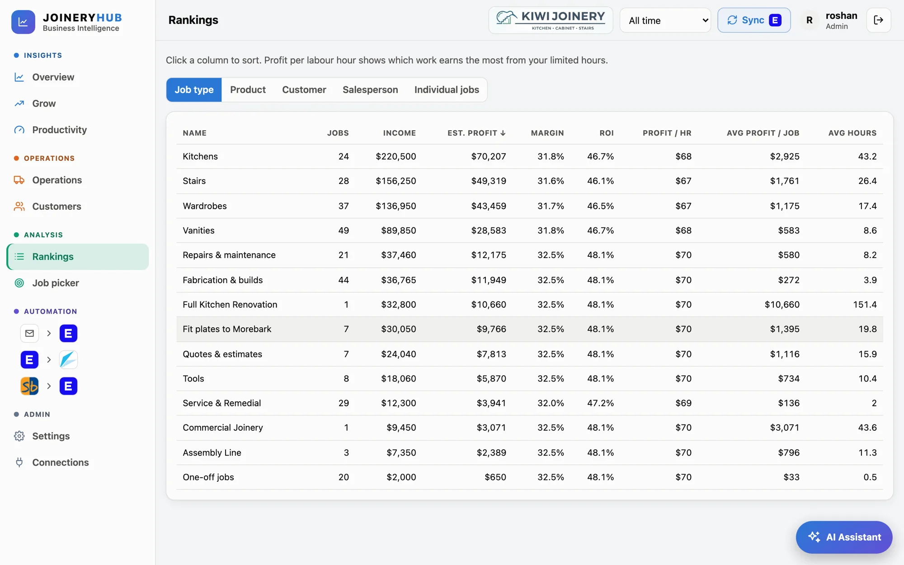Click the Settings gear icon
This screenshot has width=904, height=565.
[19, 436]
